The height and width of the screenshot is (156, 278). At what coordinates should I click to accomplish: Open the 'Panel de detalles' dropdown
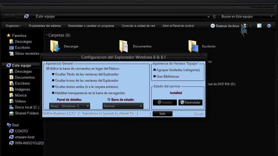69,106
